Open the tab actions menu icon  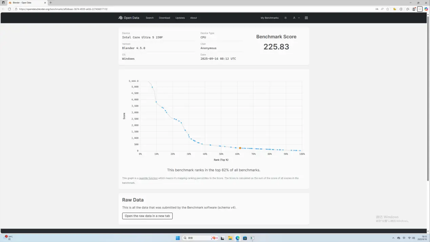pyautogui.click(x=3, y=3)
